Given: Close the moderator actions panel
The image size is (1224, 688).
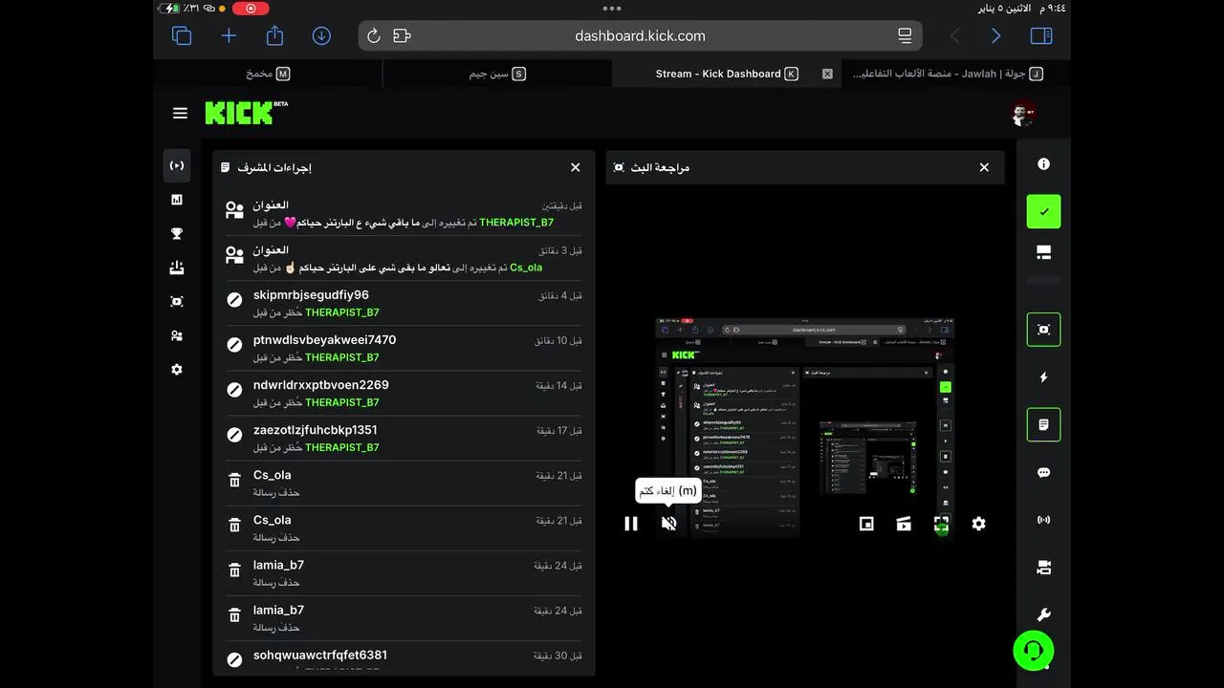Looking at the screenshot, I should point(575,167).
